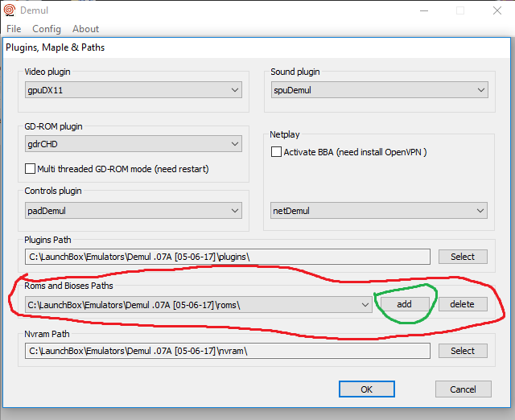Enable Multi threaded GD-ROM mode checkbox

[31, 169]
